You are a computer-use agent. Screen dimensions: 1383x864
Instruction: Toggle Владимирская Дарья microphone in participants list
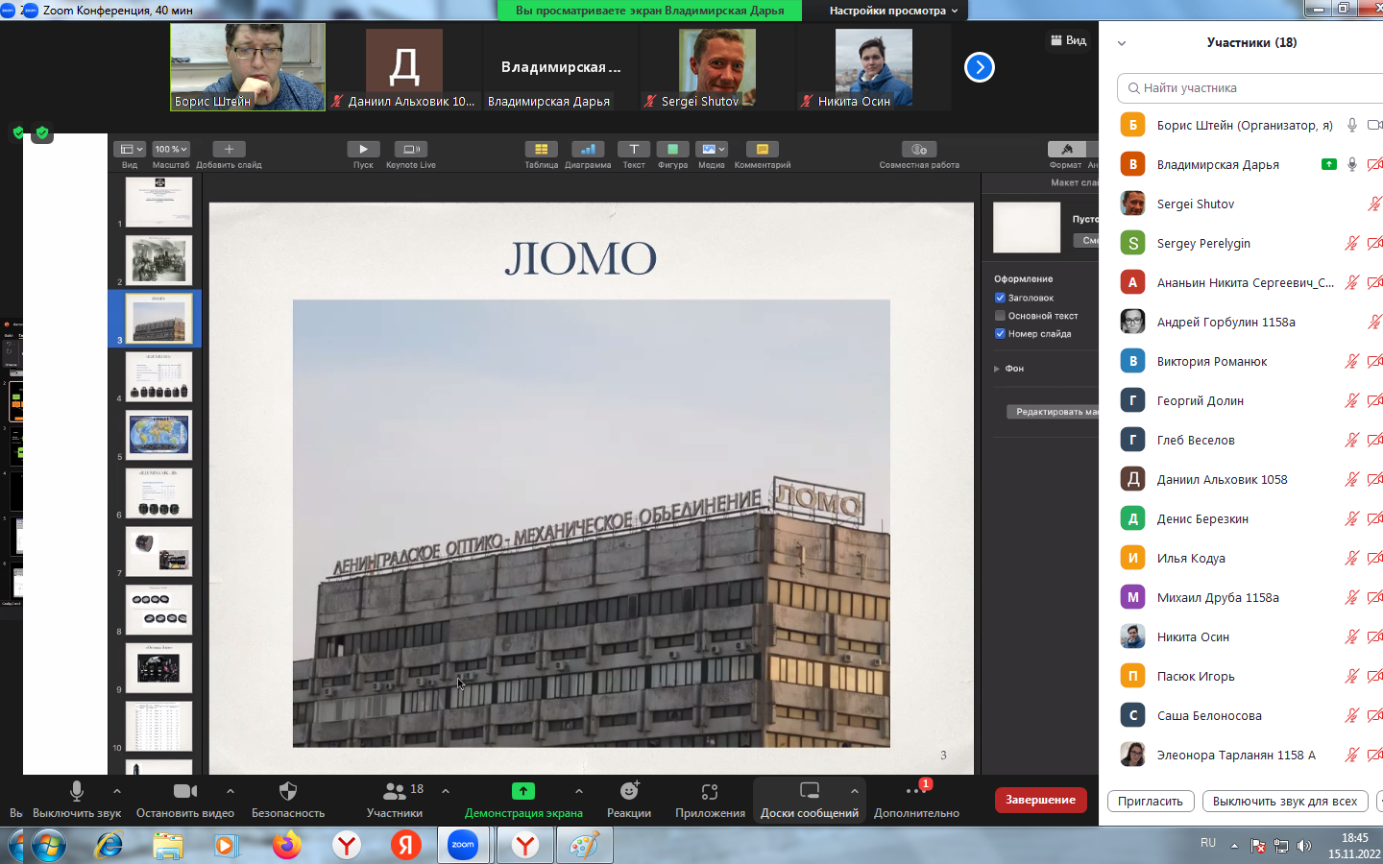point(1352,164)
